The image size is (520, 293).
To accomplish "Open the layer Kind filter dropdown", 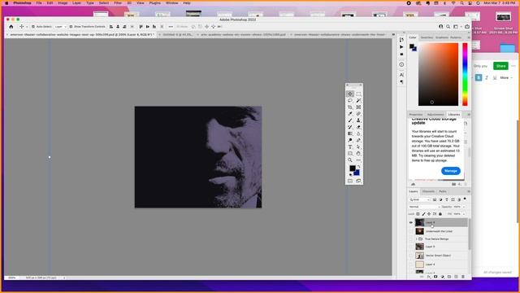I will click(419, 199).
